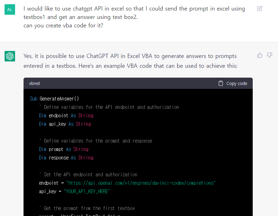Image resolution: width=278 pixels, height=216 pixels.
Task: Click the OpenAI API endpoint URL string
Action: click(141, 183)
